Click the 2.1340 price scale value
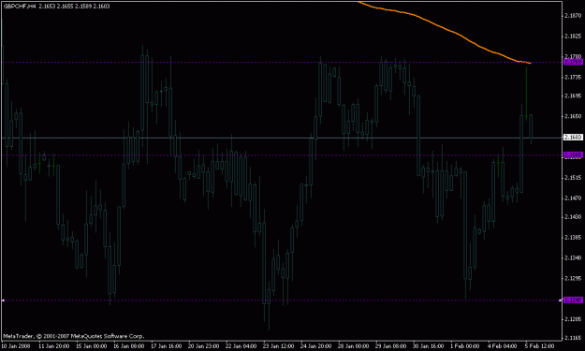The height and width of the screenshot is (351, 585). 573,257
